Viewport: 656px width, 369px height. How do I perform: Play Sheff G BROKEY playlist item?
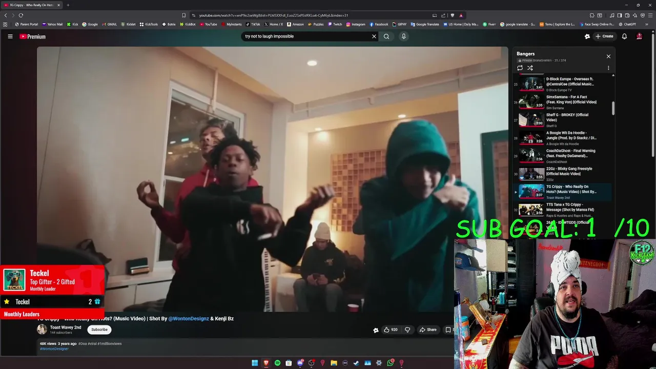click(x=562, y=120)
